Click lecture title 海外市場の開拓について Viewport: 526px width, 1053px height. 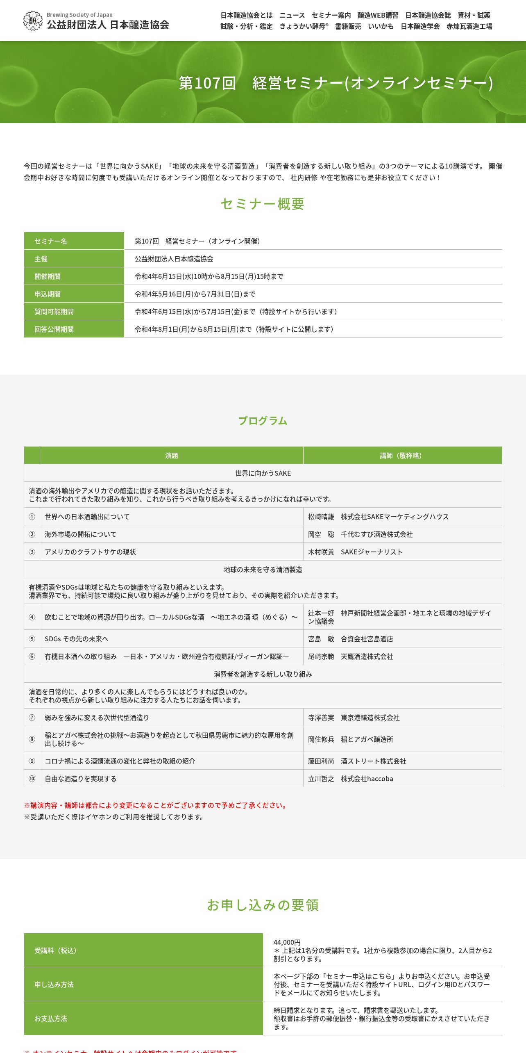(80, 534)
